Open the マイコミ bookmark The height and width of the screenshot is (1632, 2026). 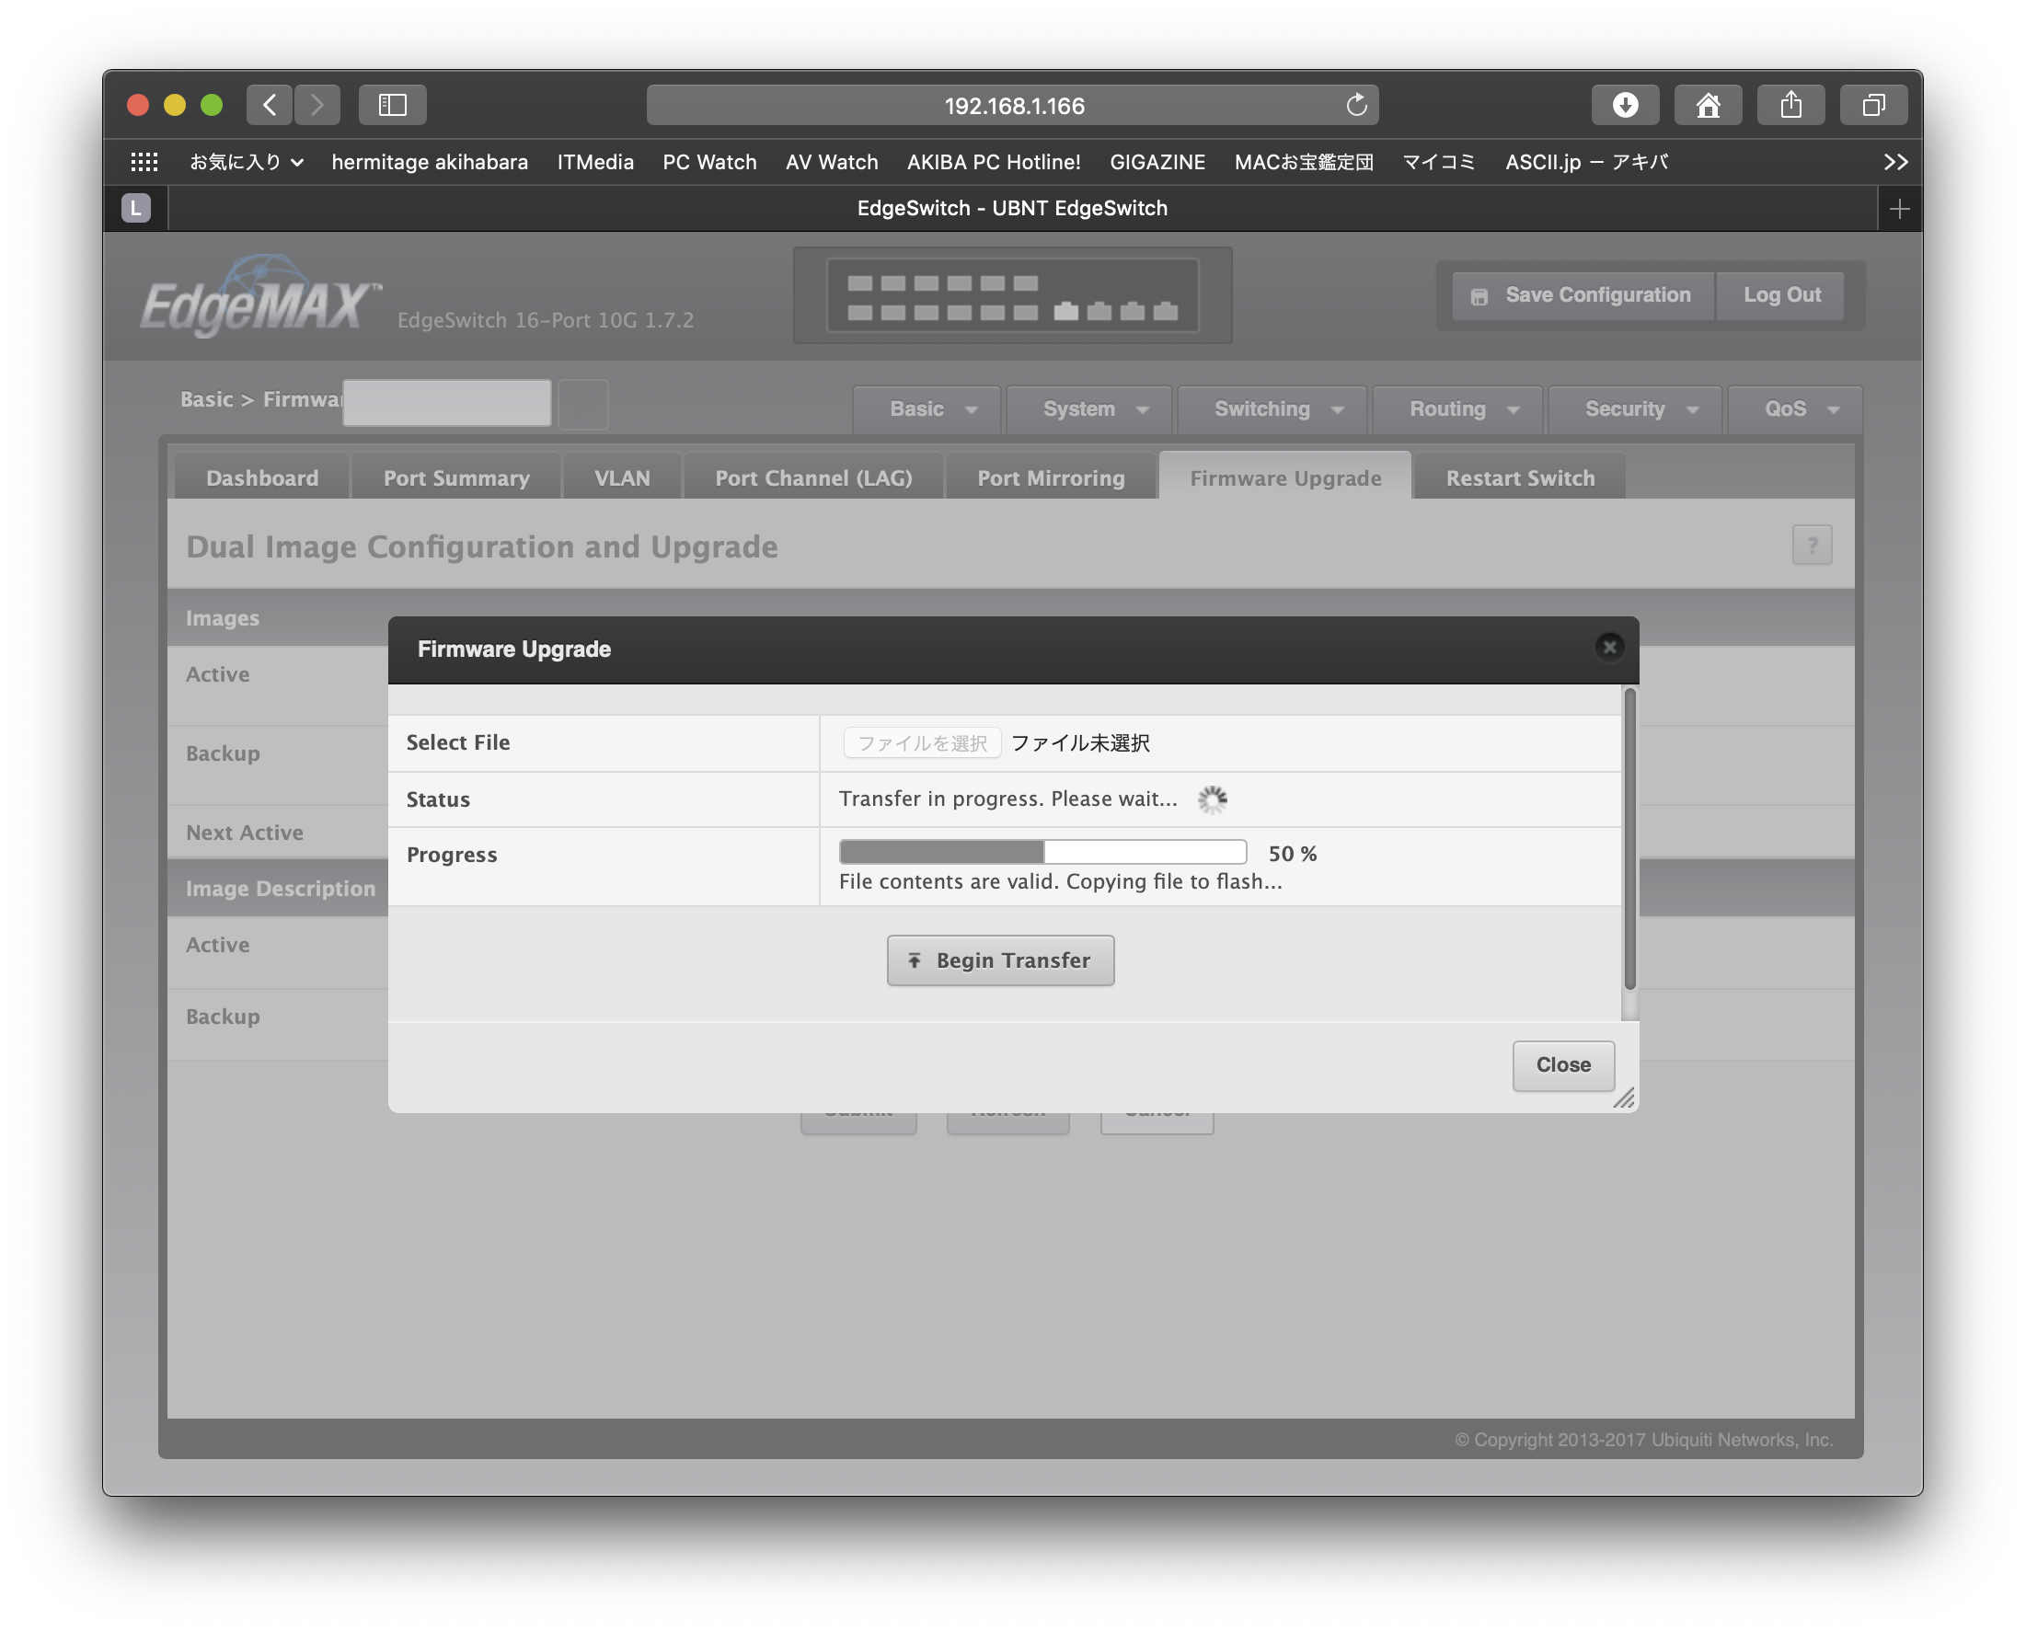(x=1437, y=162)
